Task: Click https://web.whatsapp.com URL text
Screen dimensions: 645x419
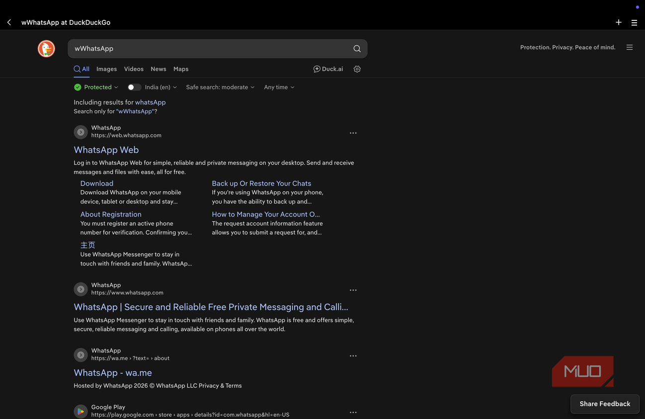Action: [126, 135]
